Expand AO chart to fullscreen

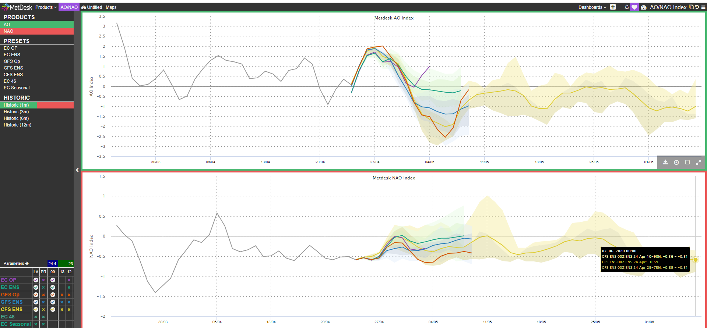pos(699,162)
